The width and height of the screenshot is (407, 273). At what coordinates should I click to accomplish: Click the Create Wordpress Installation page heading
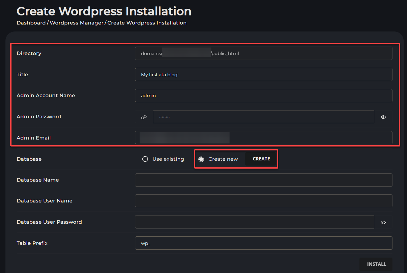click(104, 12)
